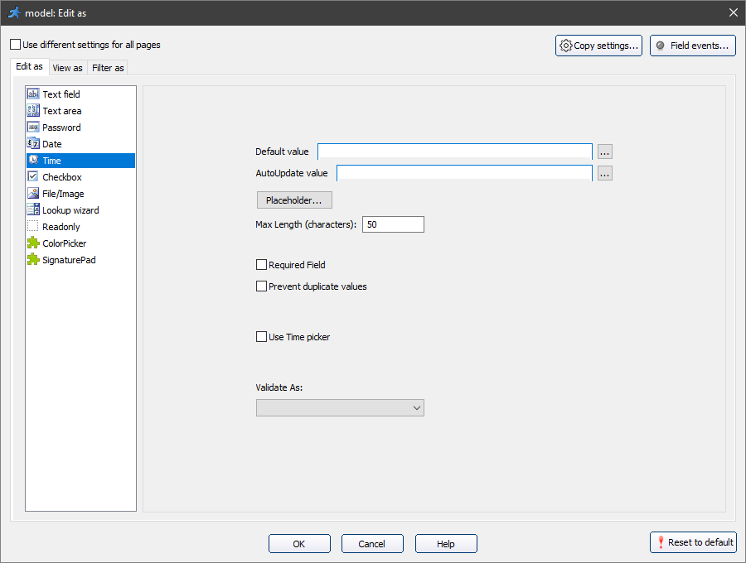Enable the Use Time picker option
This screenshot has width=746, height=563.
tap(262, 337)
